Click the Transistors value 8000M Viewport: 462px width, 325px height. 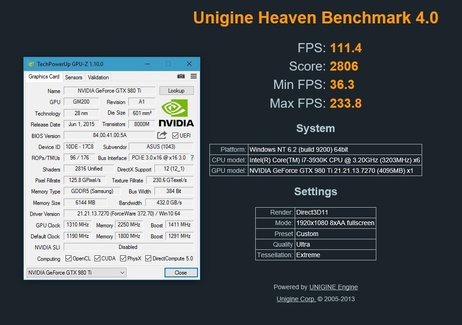pyautogui.click(x=142, y=124)
